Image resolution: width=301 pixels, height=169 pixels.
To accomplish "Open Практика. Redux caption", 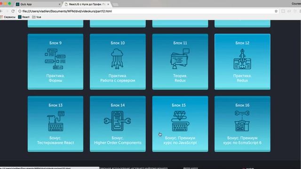I will (x=242, y=78).
